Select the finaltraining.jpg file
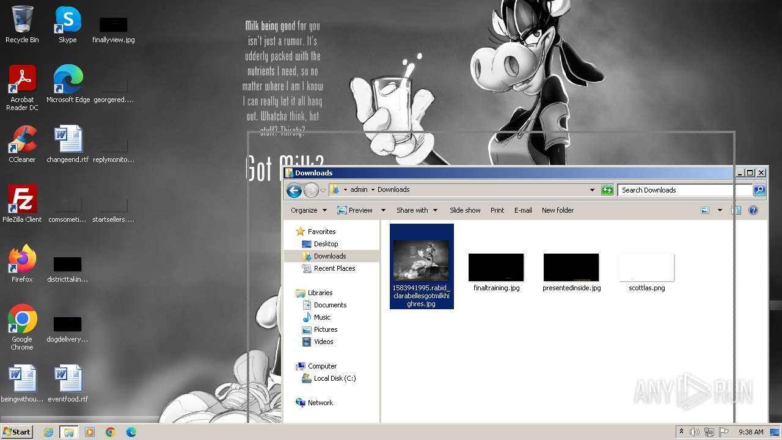This screenshot has width=782, height=440. 496,273
